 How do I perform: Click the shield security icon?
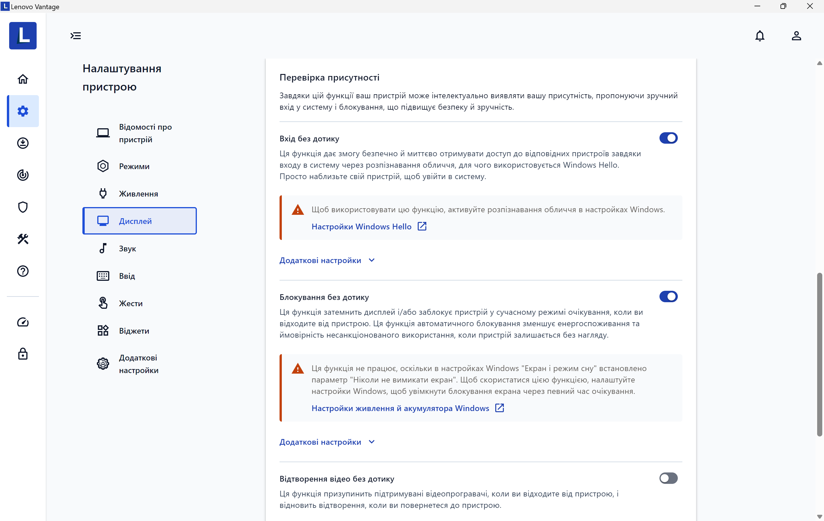(x=23, y=207)
